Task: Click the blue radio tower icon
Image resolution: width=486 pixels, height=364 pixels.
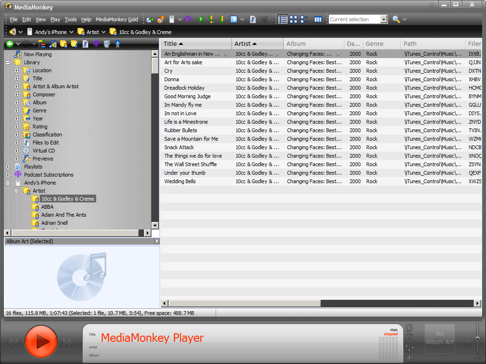Action: click(x=117, y=44)
